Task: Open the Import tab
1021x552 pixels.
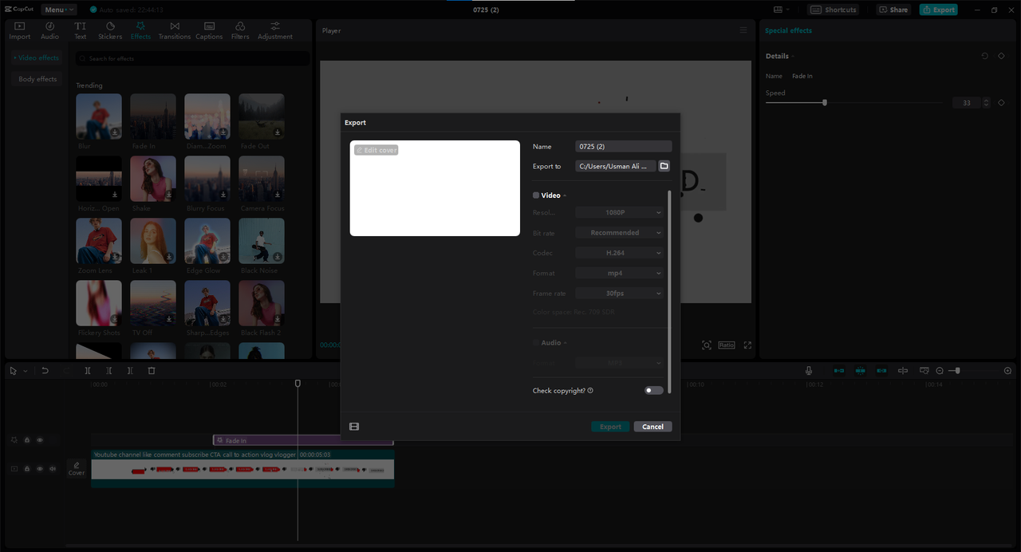Action: (x=20, y=30)
